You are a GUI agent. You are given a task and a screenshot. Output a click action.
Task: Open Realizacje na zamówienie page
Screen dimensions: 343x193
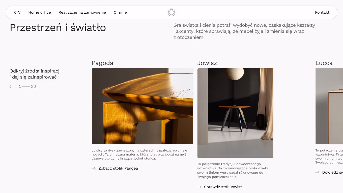(x=82, y=12)
